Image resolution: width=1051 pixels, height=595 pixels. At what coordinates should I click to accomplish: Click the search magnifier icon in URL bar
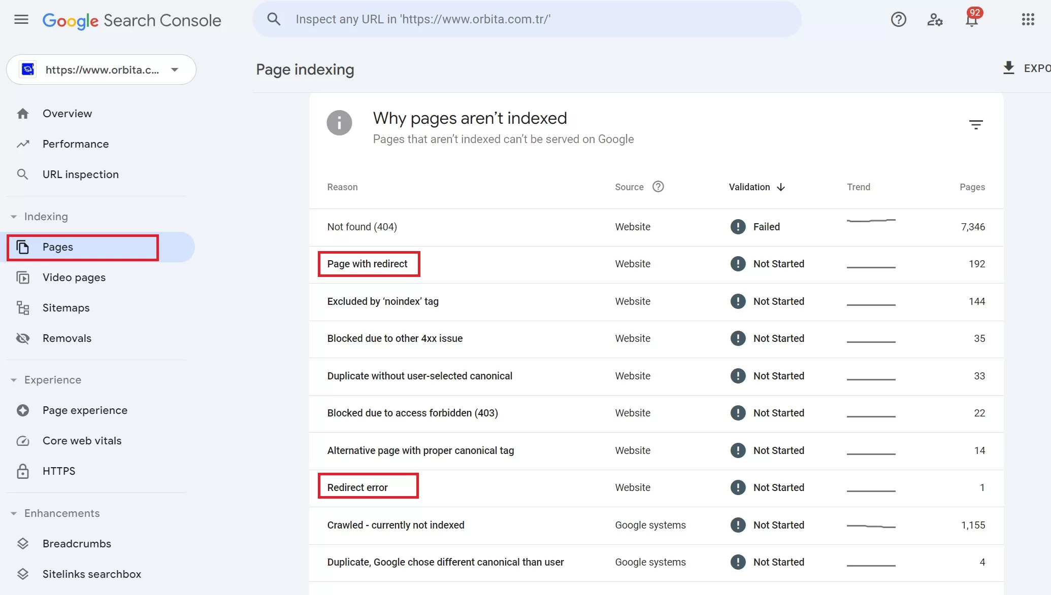274,19
